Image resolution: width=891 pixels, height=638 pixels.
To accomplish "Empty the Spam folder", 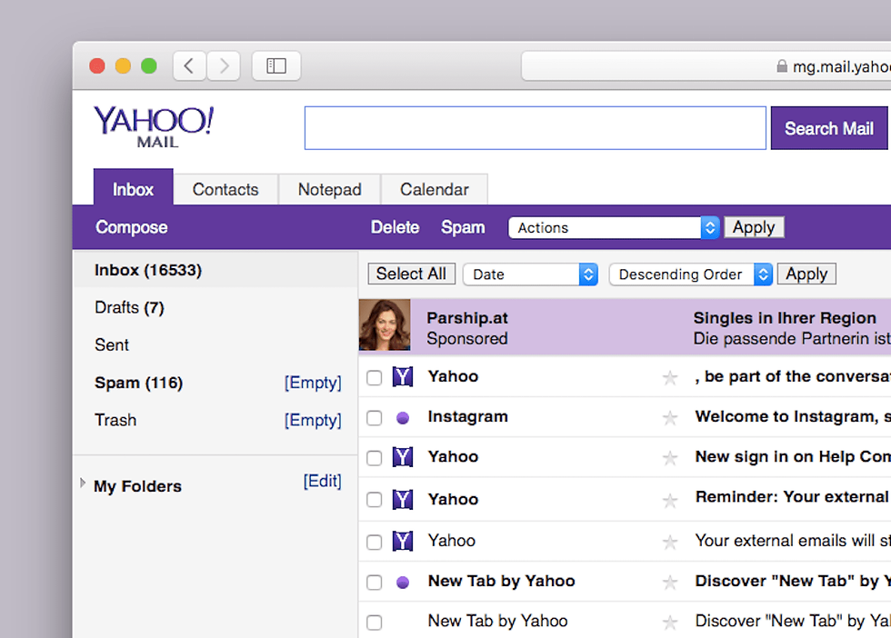I will point(313,383).
